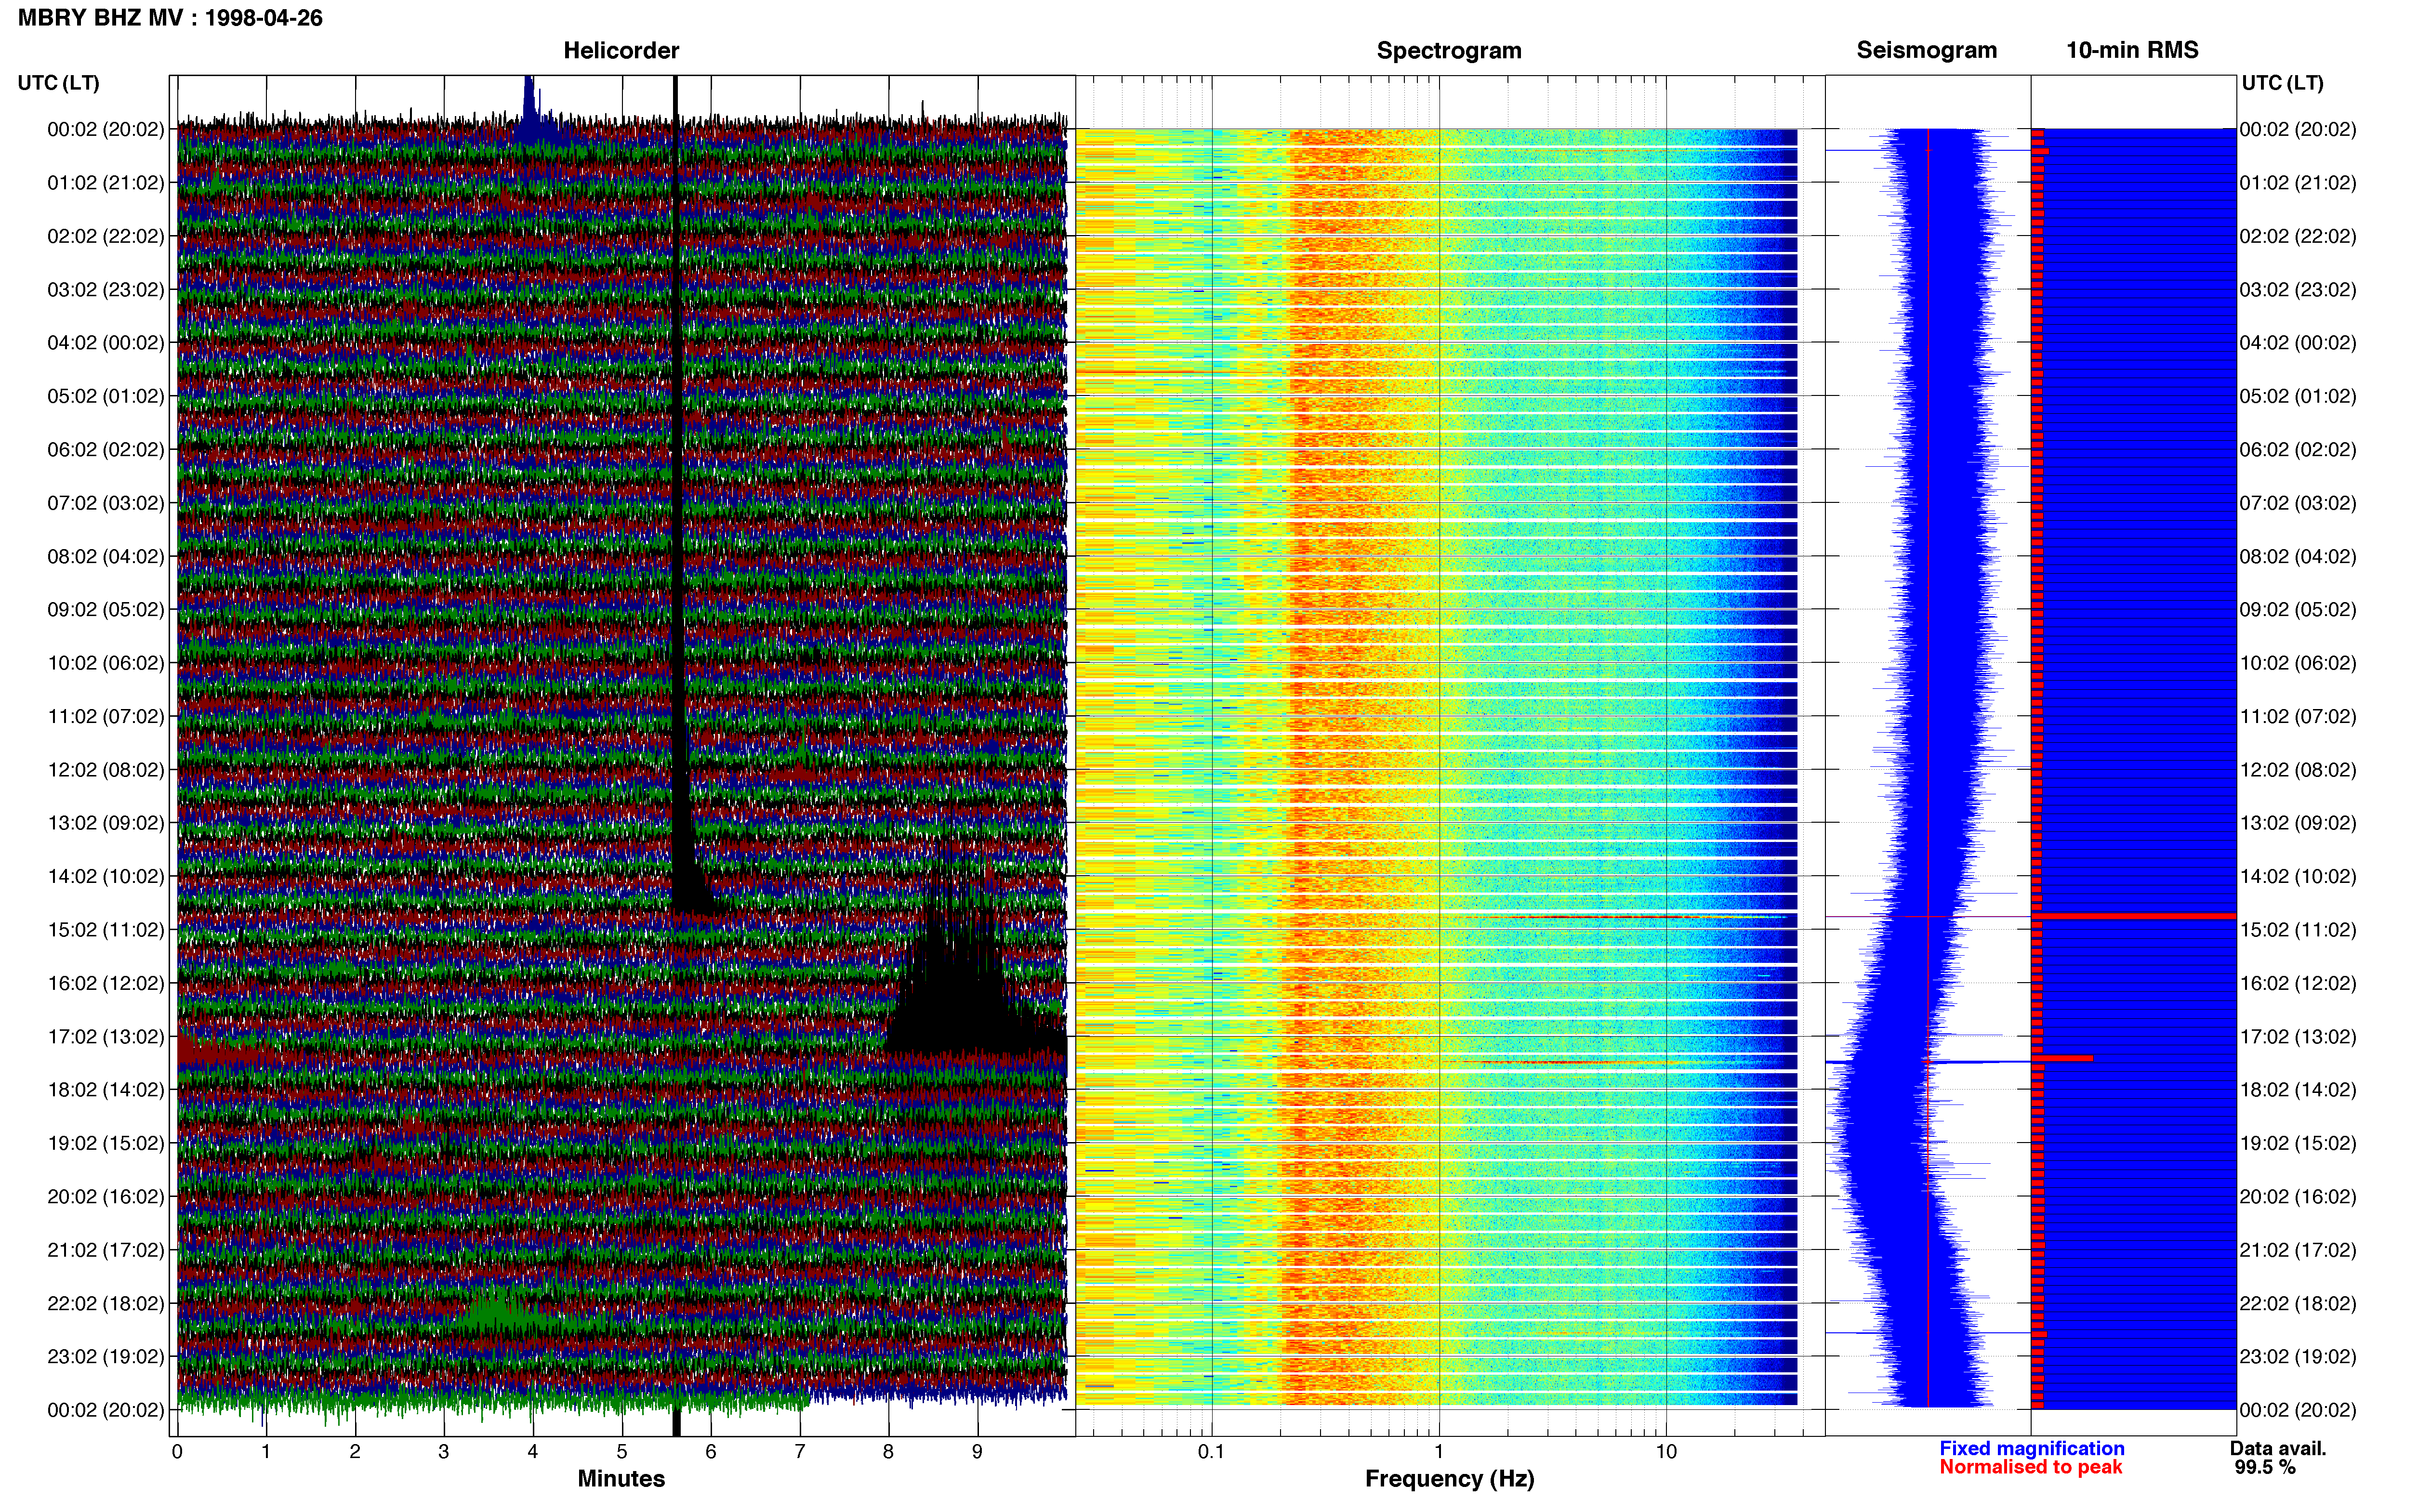
Task: Click RMS-side time label "20:02 (16:02)"
Action: tap(2298, 1197)
